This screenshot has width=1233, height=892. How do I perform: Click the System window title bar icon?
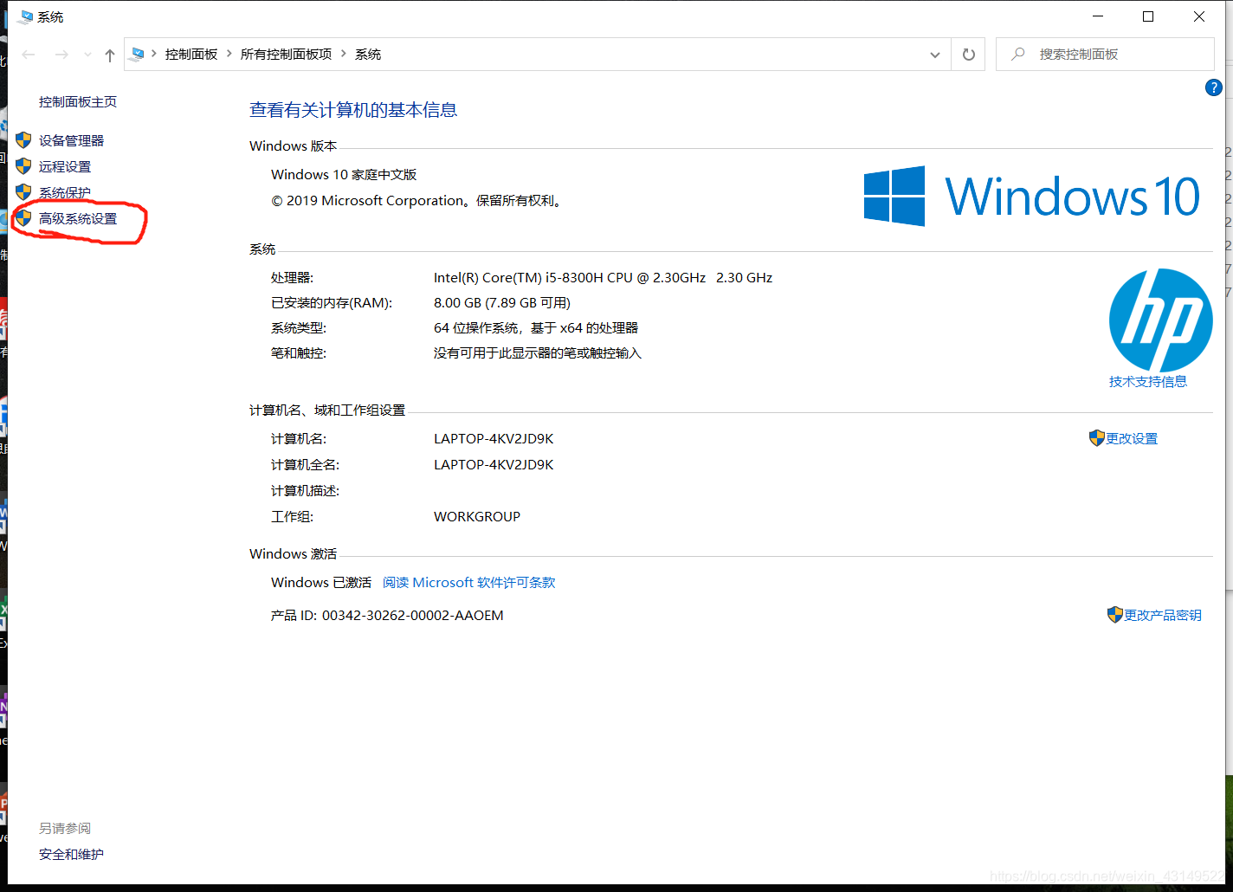click(x=24, y=16)
